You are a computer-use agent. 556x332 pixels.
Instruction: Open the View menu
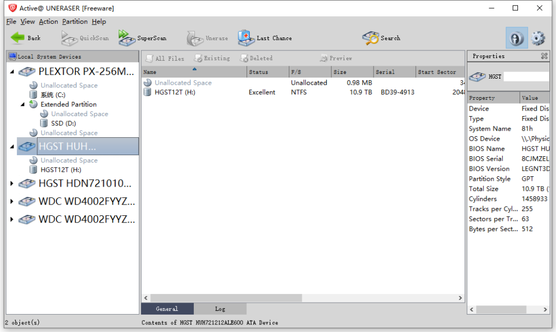[x=27, y=22]
